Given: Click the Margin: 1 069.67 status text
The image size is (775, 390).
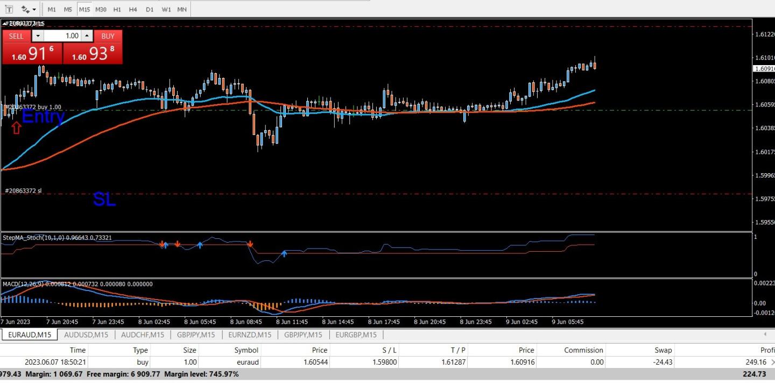Looking at the screenshot, I should [54, 374].
